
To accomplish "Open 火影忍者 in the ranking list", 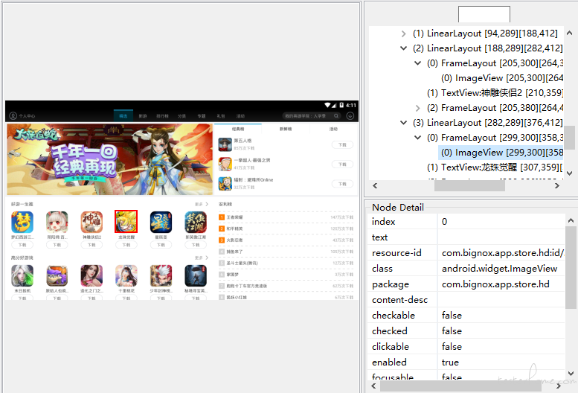I will pyautogui.click(x=286, y=240).
